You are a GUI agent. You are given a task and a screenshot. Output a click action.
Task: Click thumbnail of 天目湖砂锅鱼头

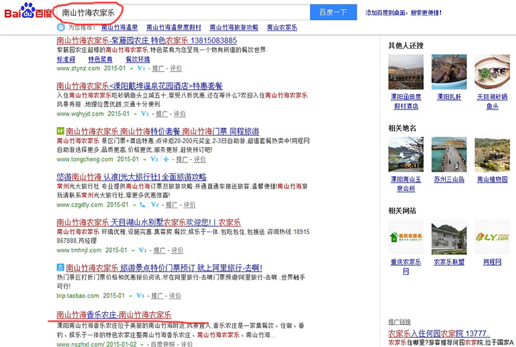[x=492, y=72]
